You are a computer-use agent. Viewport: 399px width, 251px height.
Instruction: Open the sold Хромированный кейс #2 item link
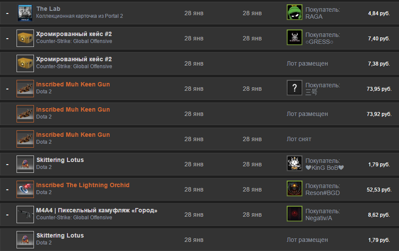(74, 34)
